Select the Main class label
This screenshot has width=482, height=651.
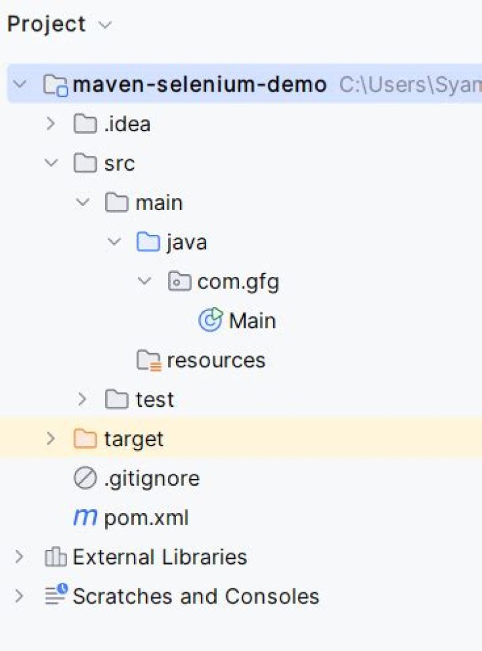(252, 320)
